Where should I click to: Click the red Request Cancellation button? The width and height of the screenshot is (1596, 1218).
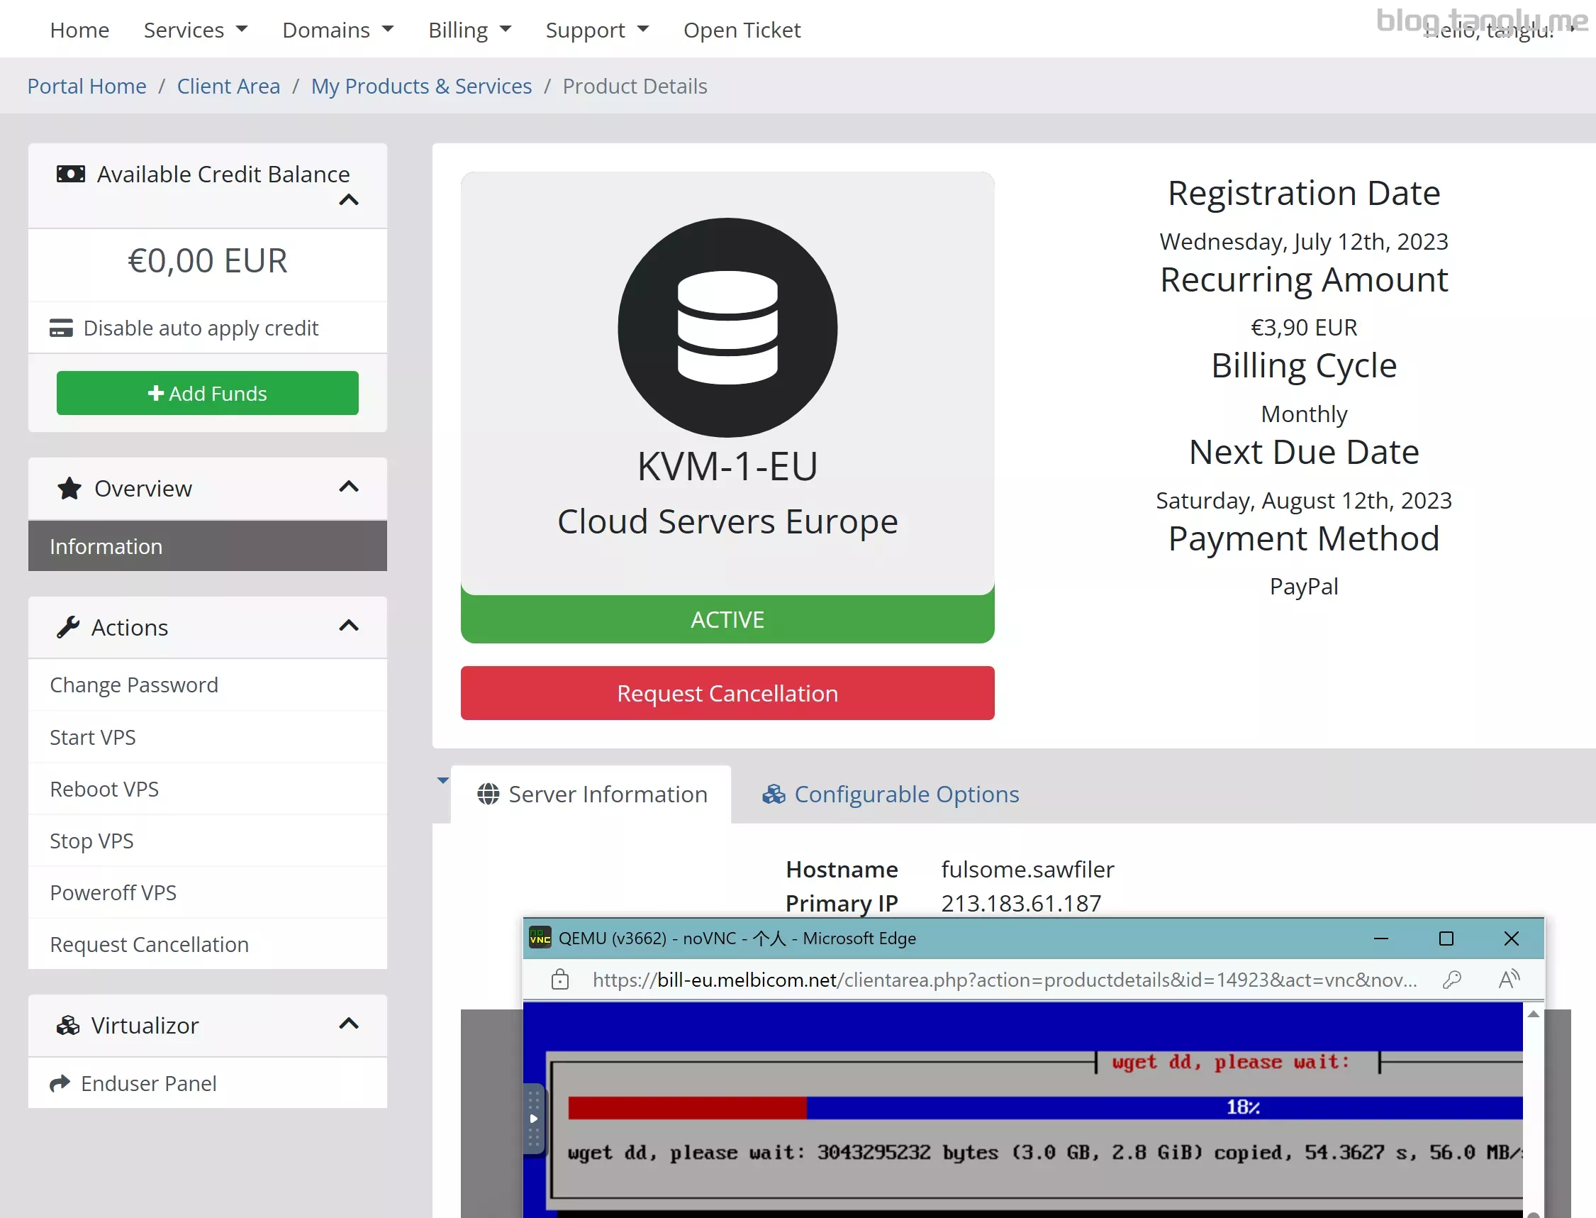[x=727, y=693]
